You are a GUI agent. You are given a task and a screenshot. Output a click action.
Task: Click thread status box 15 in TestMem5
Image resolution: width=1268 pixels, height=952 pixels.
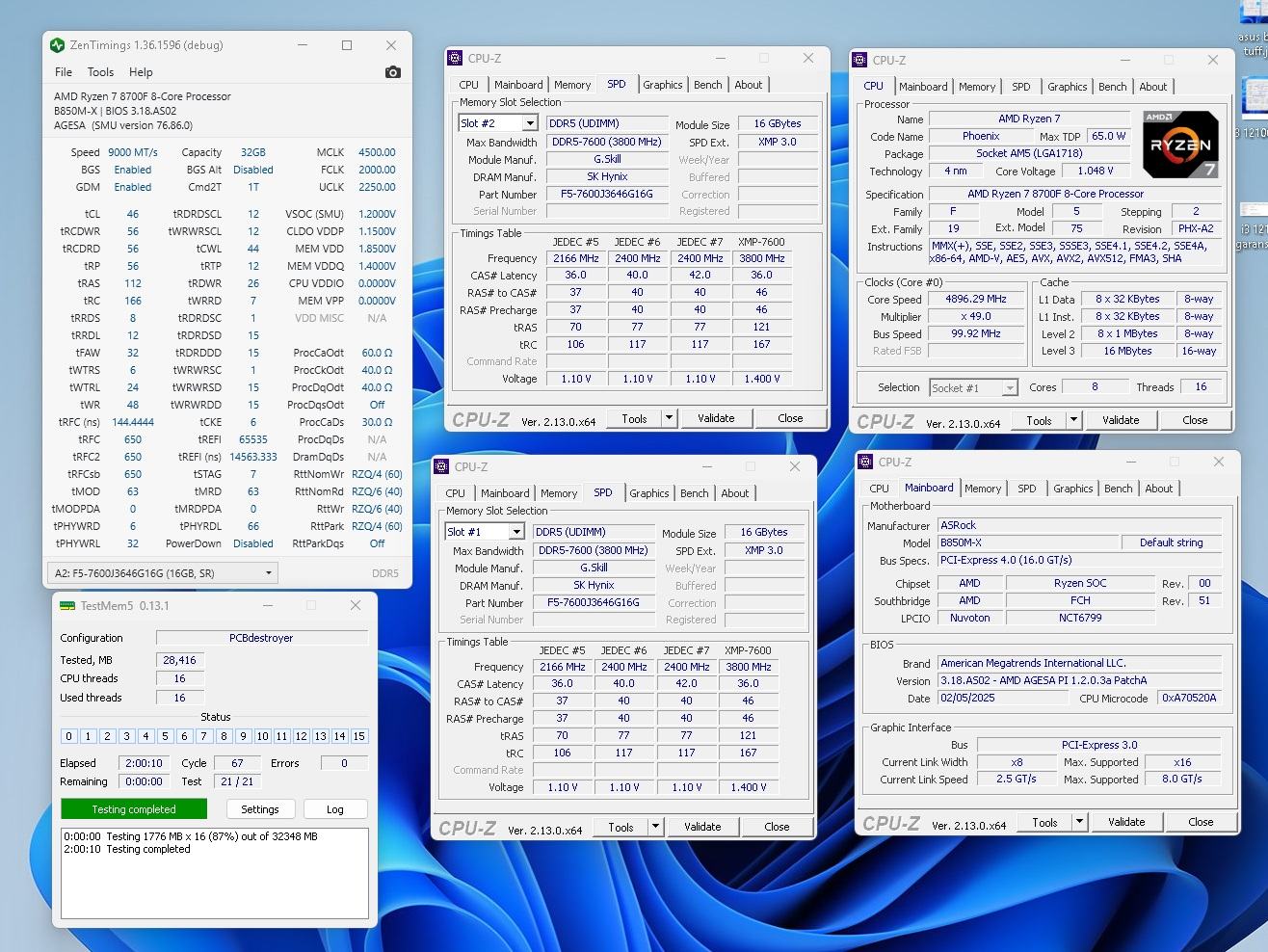[359, 736]
